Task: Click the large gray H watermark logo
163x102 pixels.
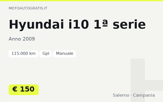Action: pyautogui.click(x=147, y=80)
